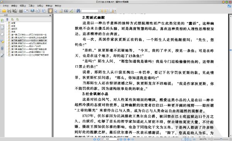Go to the last page

click(x=125, y=139)
